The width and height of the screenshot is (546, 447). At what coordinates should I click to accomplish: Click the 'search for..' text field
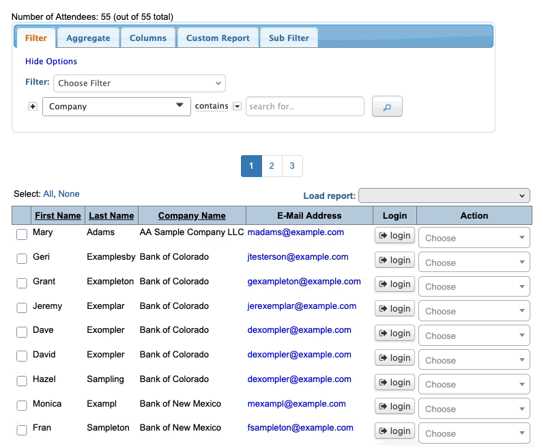(304, 107)
